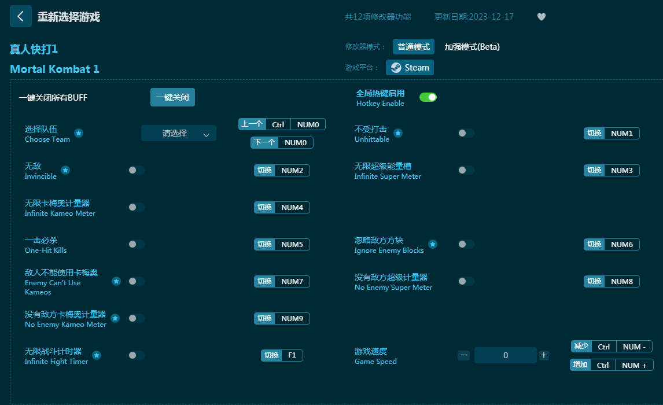Click 重新选择游戏 title text
This screenshot has width=663, height=405.
tap(68, 17)
